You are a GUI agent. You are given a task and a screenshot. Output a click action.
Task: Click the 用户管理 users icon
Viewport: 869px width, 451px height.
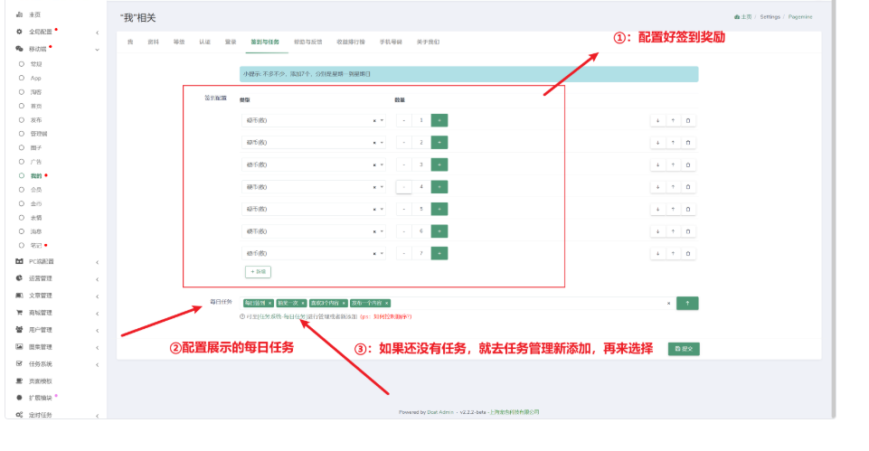[x=19, y=330]
